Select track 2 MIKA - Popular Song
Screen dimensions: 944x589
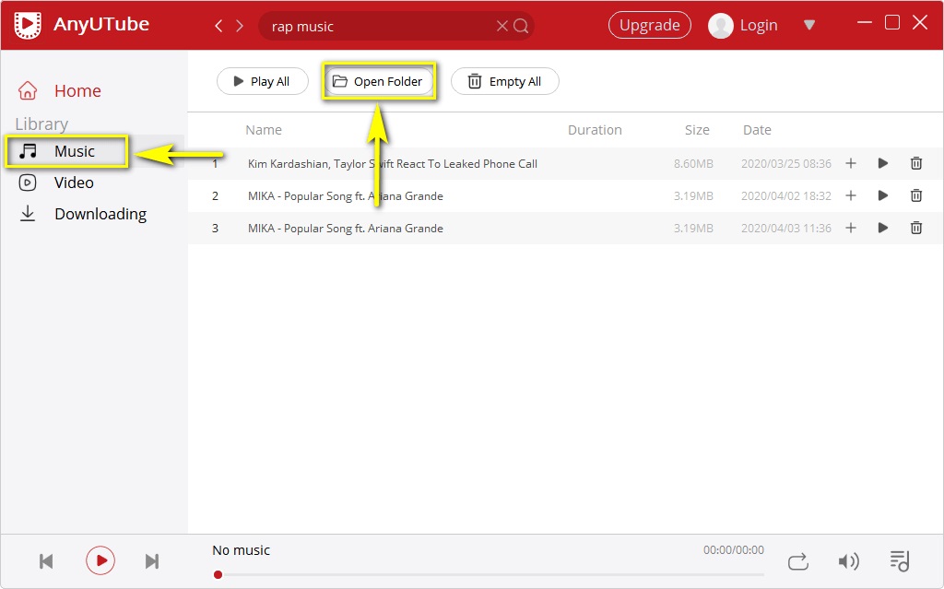click(346, 196)
